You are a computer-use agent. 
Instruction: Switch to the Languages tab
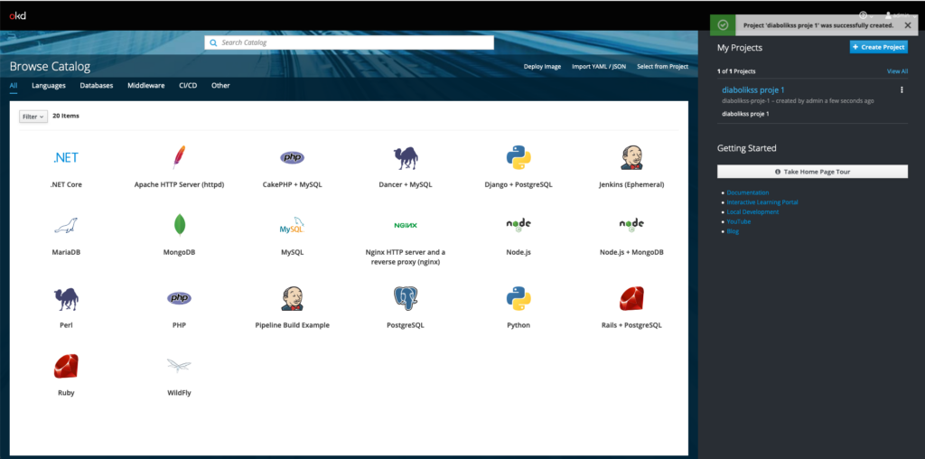pos(49,86)
